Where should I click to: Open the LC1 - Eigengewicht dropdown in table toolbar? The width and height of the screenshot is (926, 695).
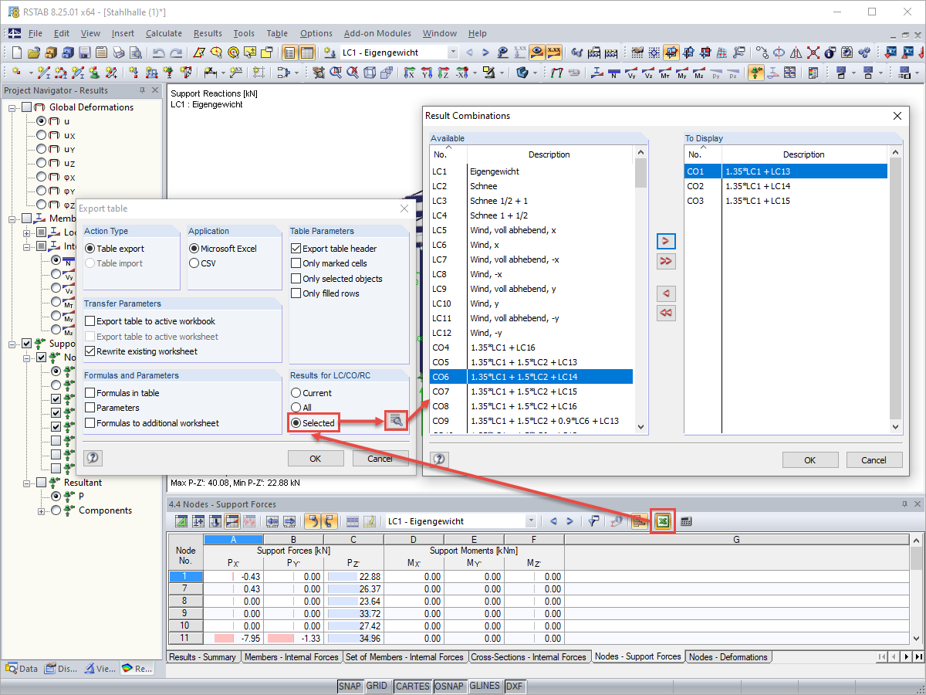[530, 520]
